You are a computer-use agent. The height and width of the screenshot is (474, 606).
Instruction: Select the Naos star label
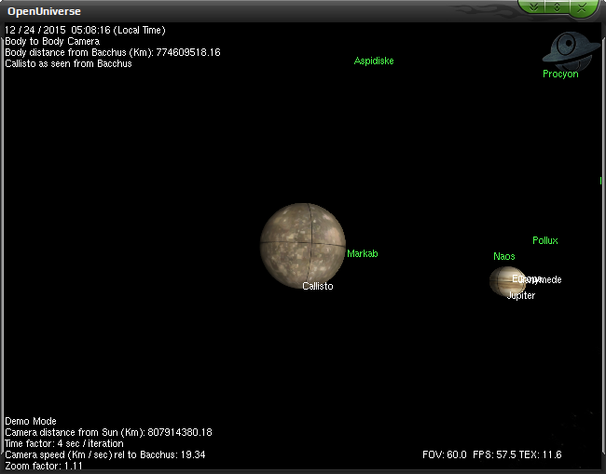[504, 256]
